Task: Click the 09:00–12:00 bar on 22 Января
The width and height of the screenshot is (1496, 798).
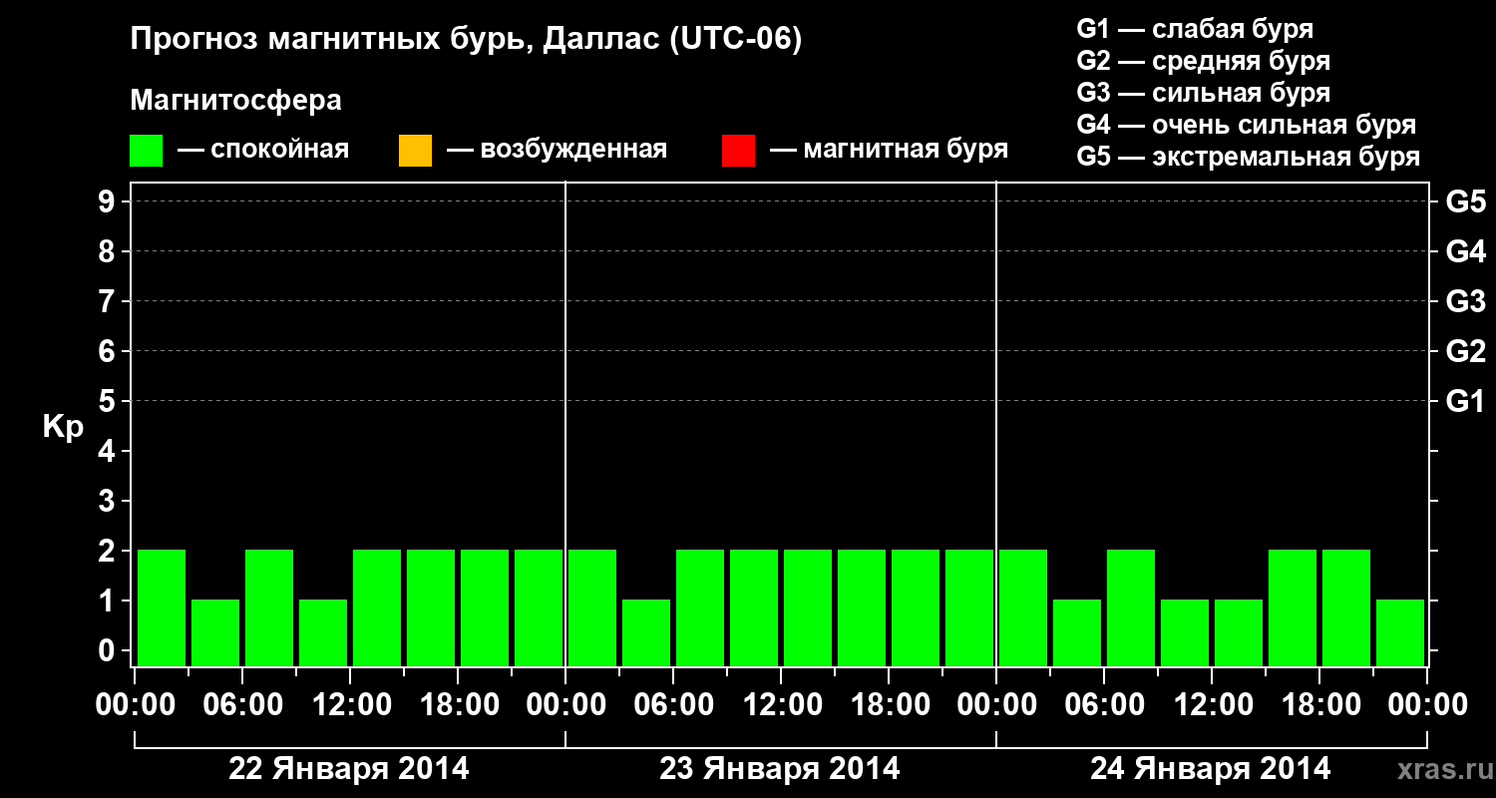Action: (x=323, y=632)
